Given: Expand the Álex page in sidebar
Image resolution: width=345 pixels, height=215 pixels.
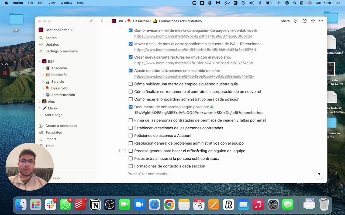Looking at the screenshot, I should pyautogui.click(x=40, y=102).
